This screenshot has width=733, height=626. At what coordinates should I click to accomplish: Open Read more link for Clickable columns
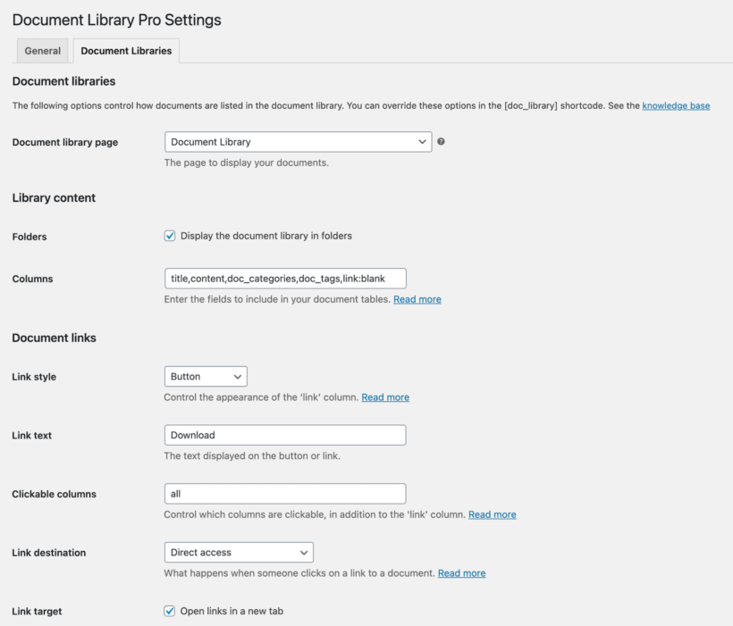(492, 514)
